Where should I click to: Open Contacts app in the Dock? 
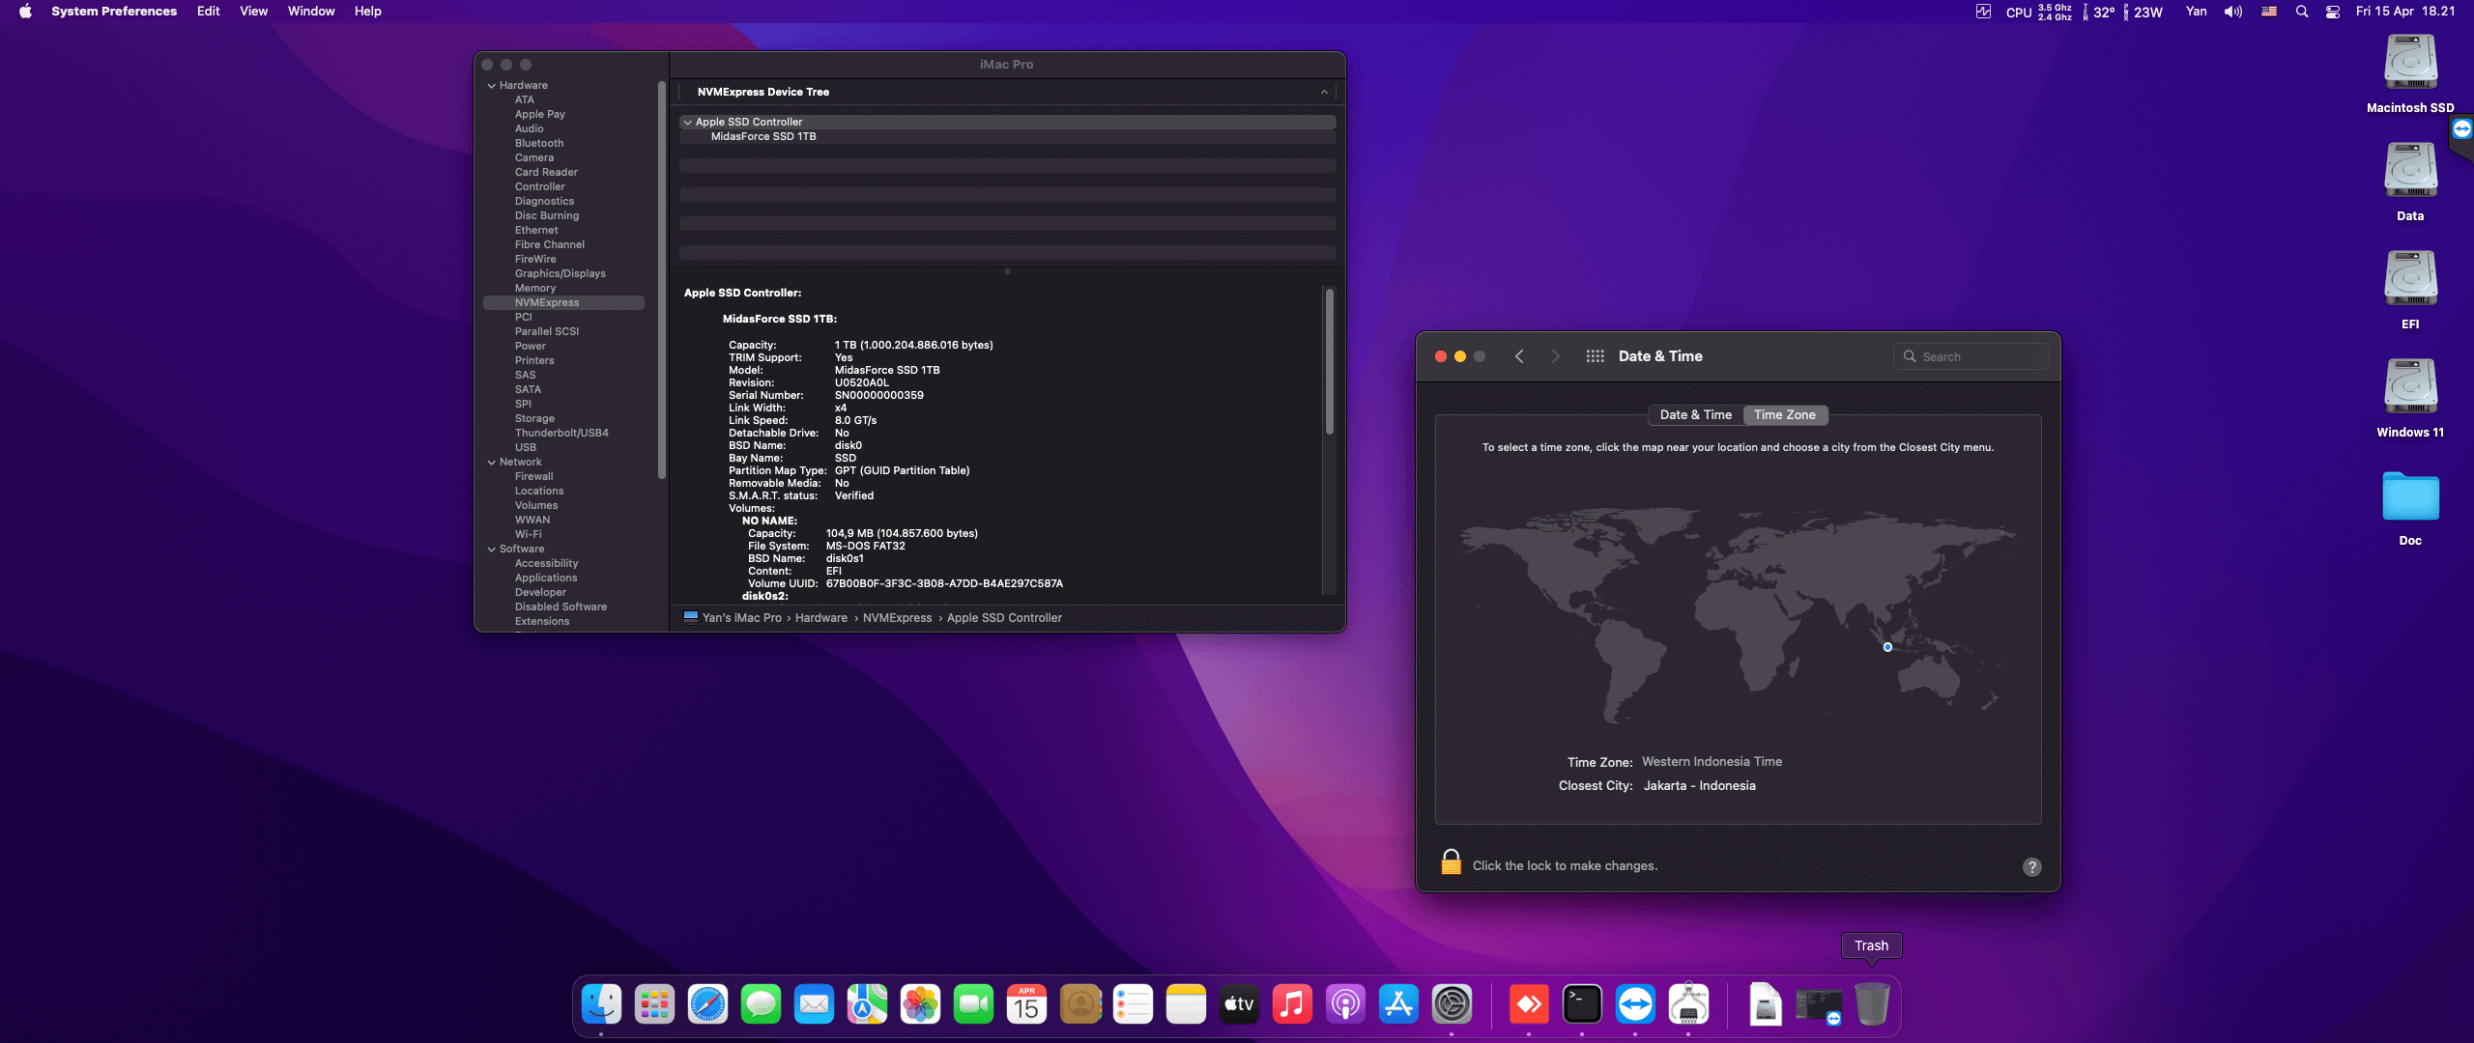click(1080, 1004)
